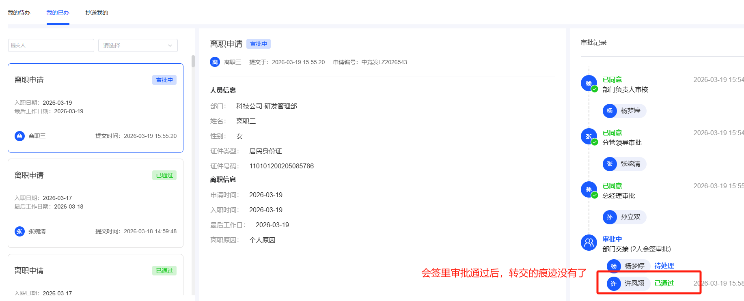This screenshot has height=301, width=744.
Task: Focus the 提交人 search field
Action: (x=51, y=45)
